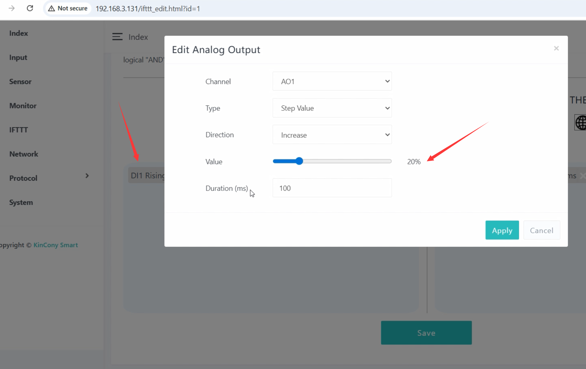Screen dimensions: 586x369
Task: Expand the Protocol submenu chevron
Action: pyautogui.click(x=87, y=176)
